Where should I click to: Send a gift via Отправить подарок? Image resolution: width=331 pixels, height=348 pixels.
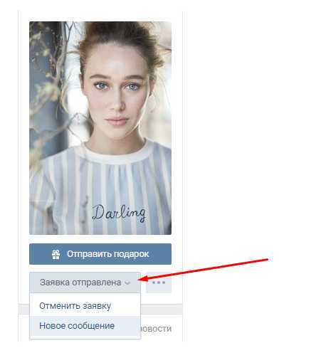[100, 254]
